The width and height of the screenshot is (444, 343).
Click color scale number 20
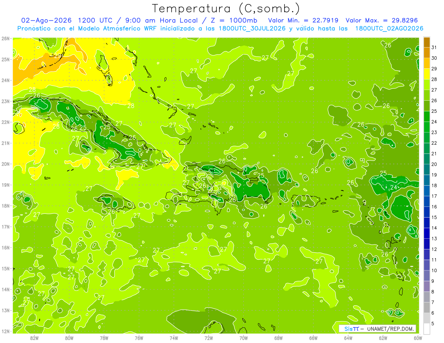(434, 164)
